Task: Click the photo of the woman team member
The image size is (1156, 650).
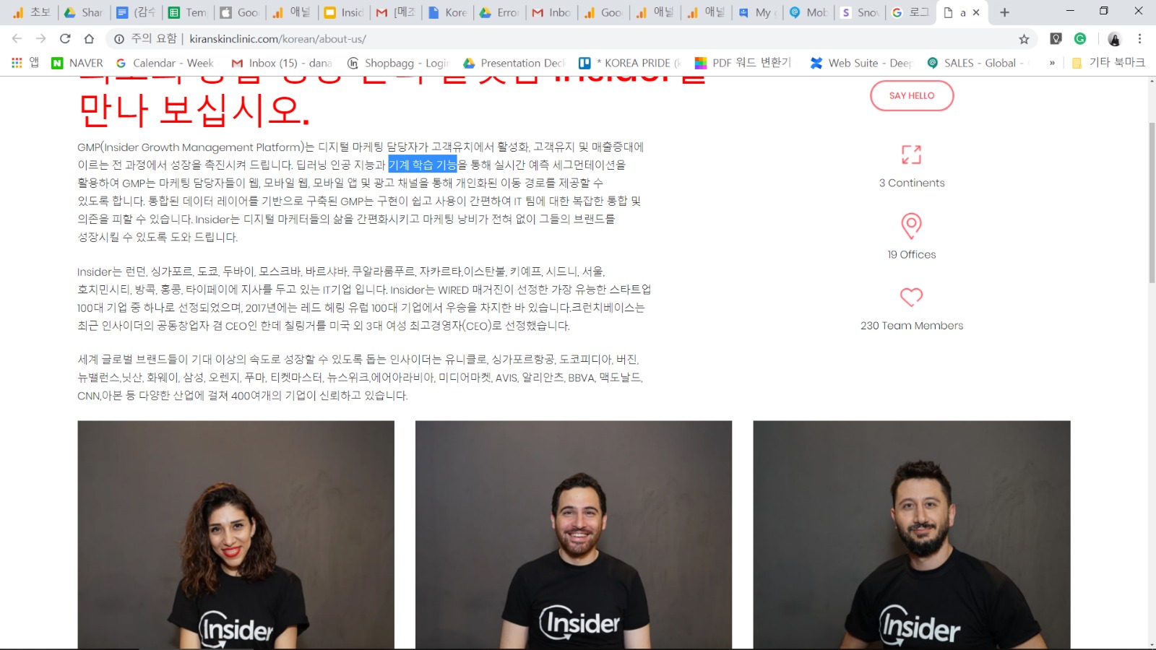Action: click(x=236, y=534)
